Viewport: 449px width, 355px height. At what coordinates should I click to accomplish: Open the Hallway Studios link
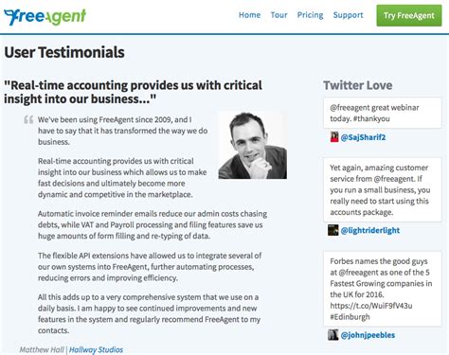96,349
